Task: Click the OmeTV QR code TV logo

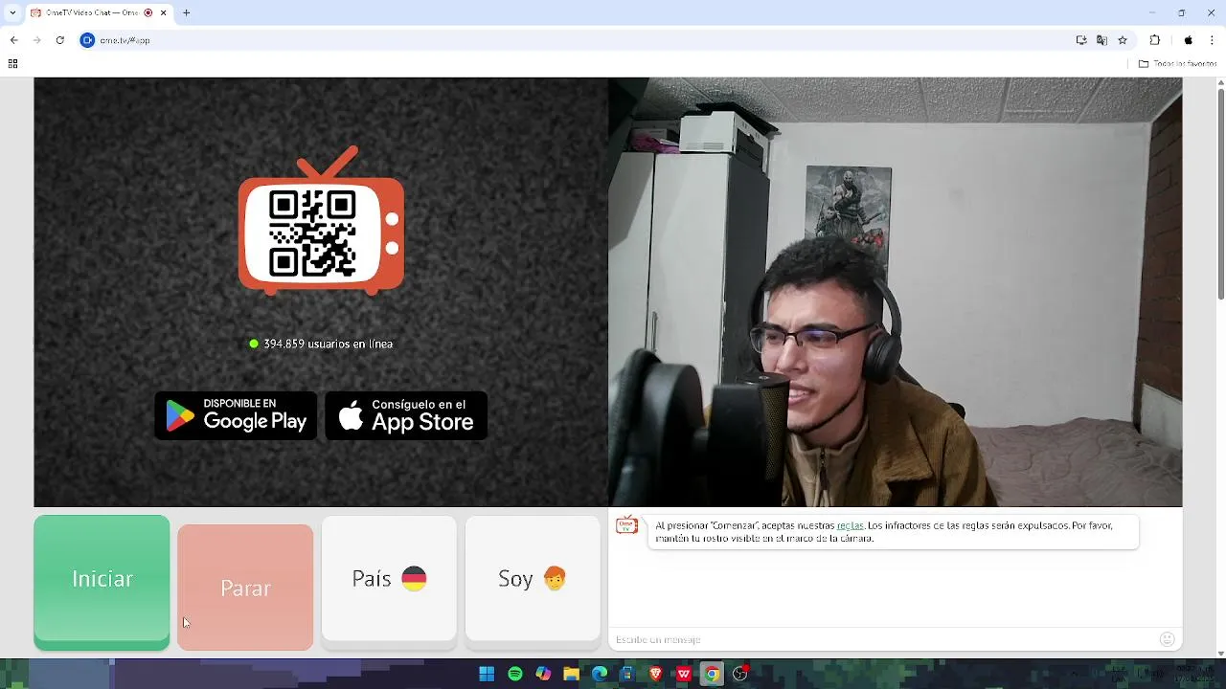Action: (321, 221)
